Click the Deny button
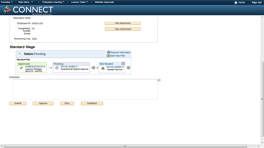 coord(67,103)
